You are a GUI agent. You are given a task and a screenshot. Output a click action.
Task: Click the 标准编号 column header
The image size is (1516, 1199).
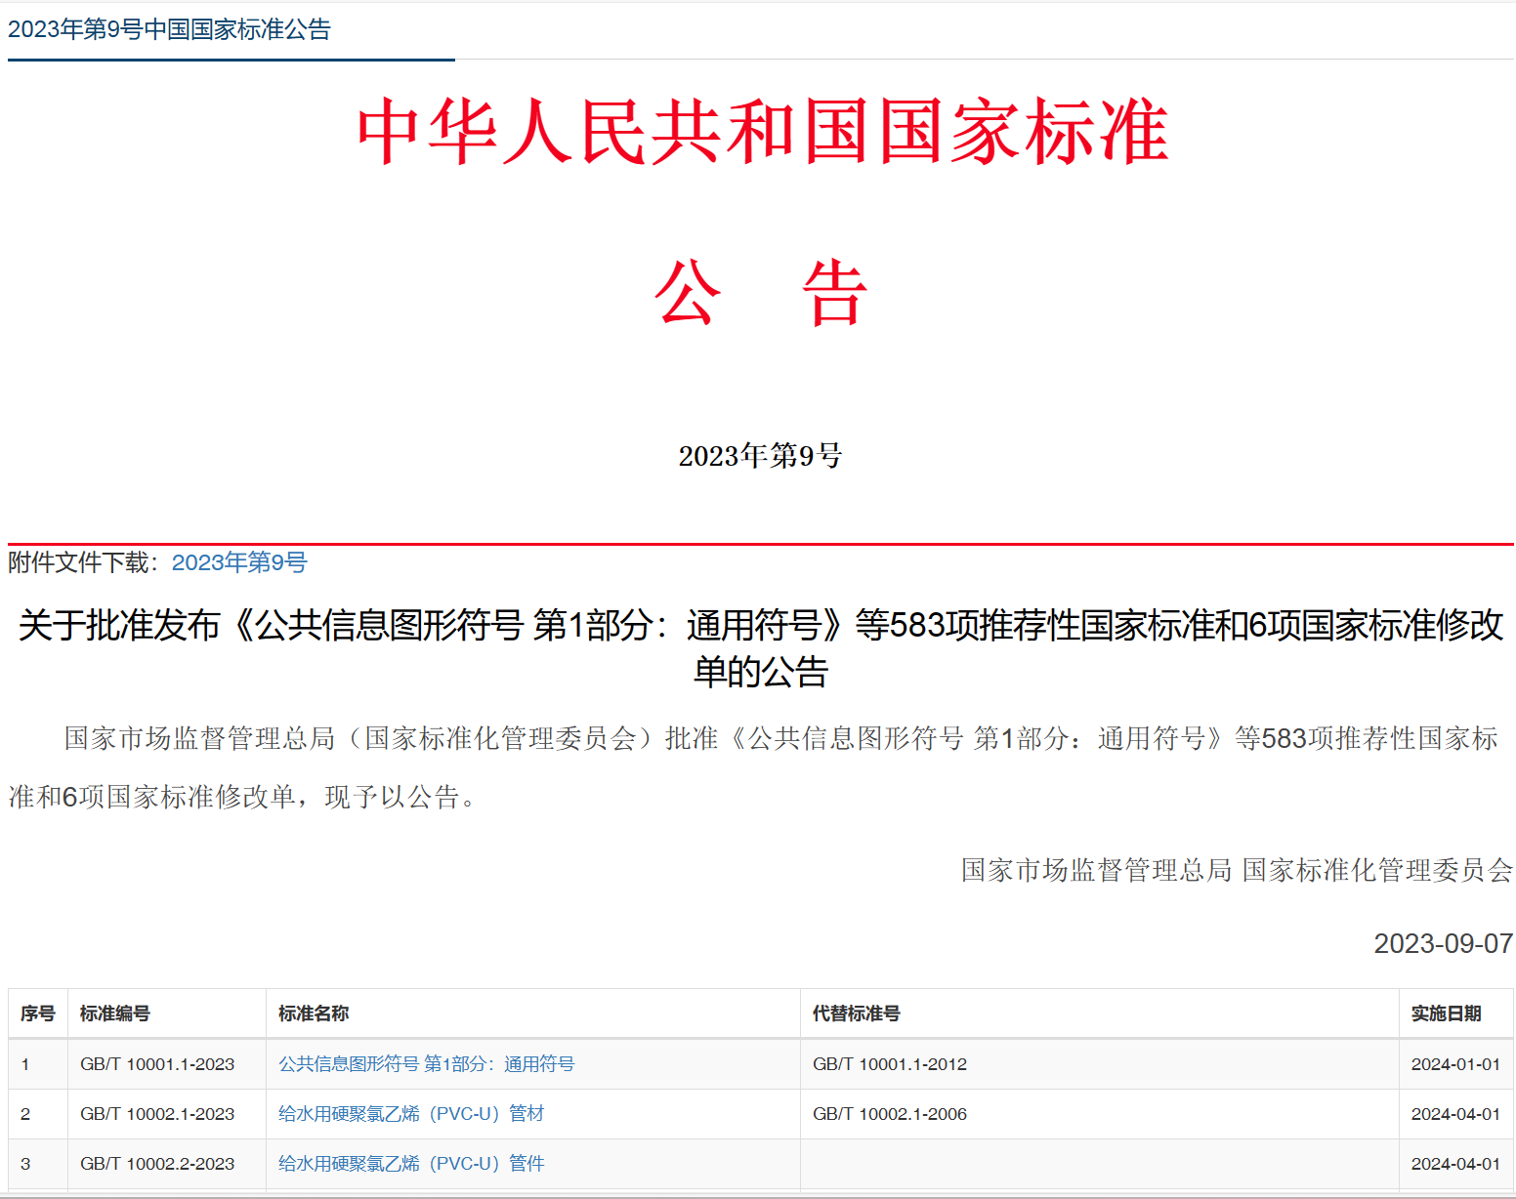click(x=115, y=1013)
